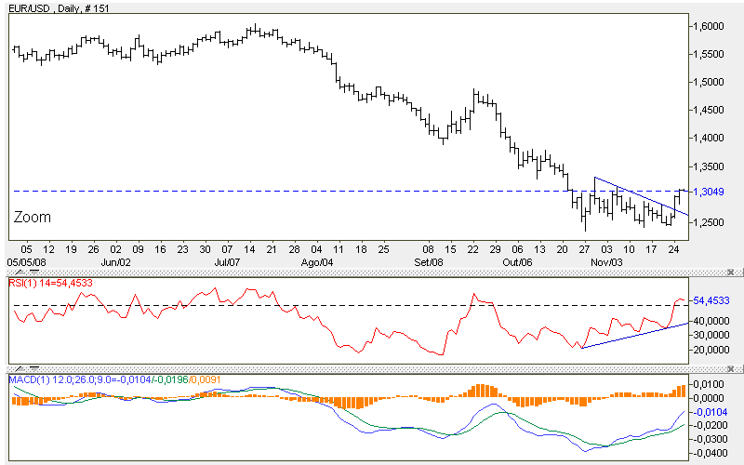Click the 1,3500 price axis label
Viewport: 744px width, 465px height.
[709, 166]
